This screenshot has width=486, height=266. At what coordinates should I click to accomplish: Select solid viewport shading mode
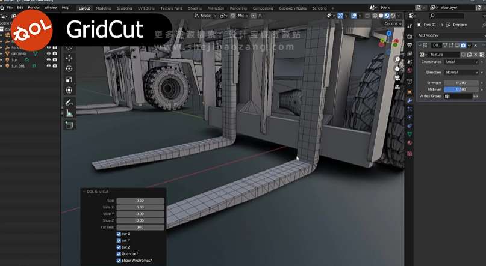381,16
